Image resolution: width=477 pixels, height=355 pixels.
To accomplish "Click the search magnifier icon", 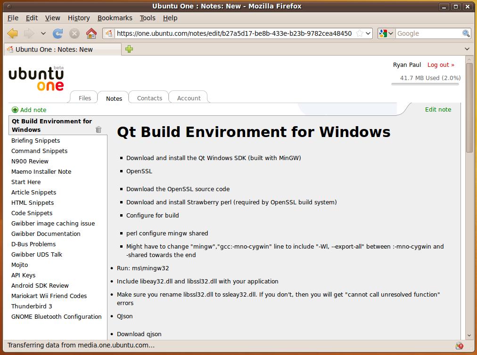I will [x=466, y=33].
